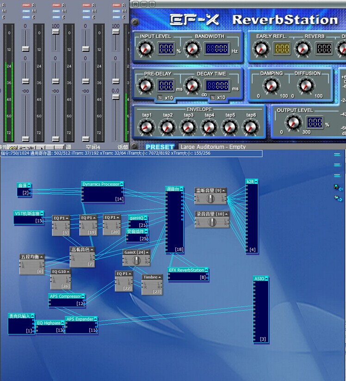Click the tap5 envelope knob
This screenshot has width=346, height=381.
point(230,127)
